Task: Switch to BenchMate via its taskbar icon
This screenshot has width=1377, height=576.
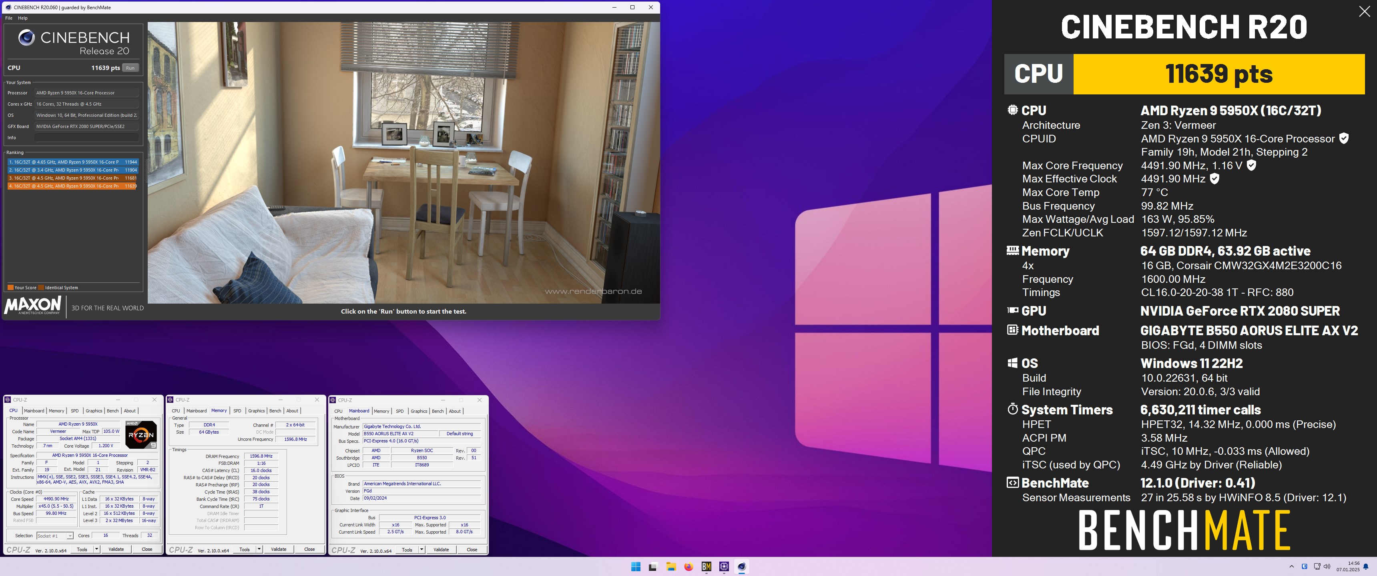Action: [706, 567]
